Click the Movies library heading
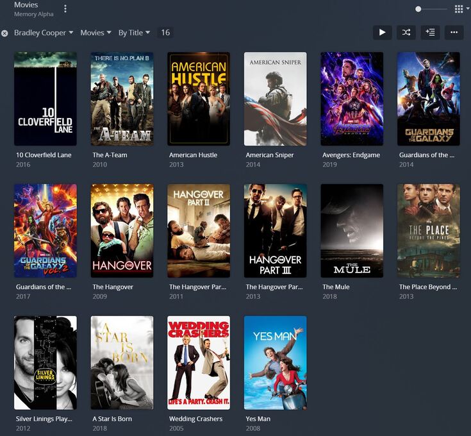The height and width of the screenshot is (436, 471). tap(26, 4)
